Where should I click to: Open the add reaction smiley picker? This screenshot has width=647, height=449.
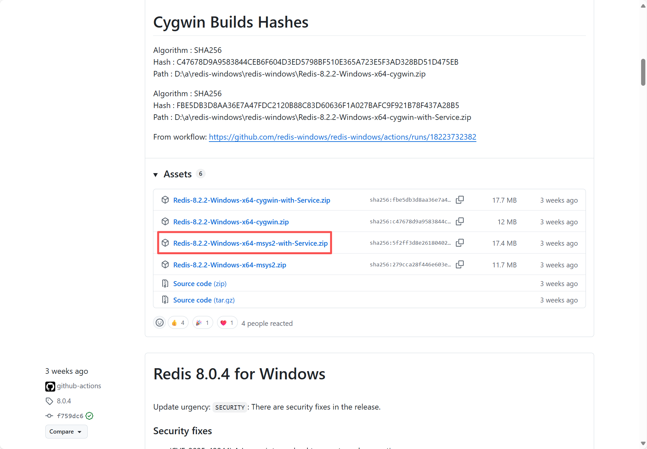click(x=160, y=323)
